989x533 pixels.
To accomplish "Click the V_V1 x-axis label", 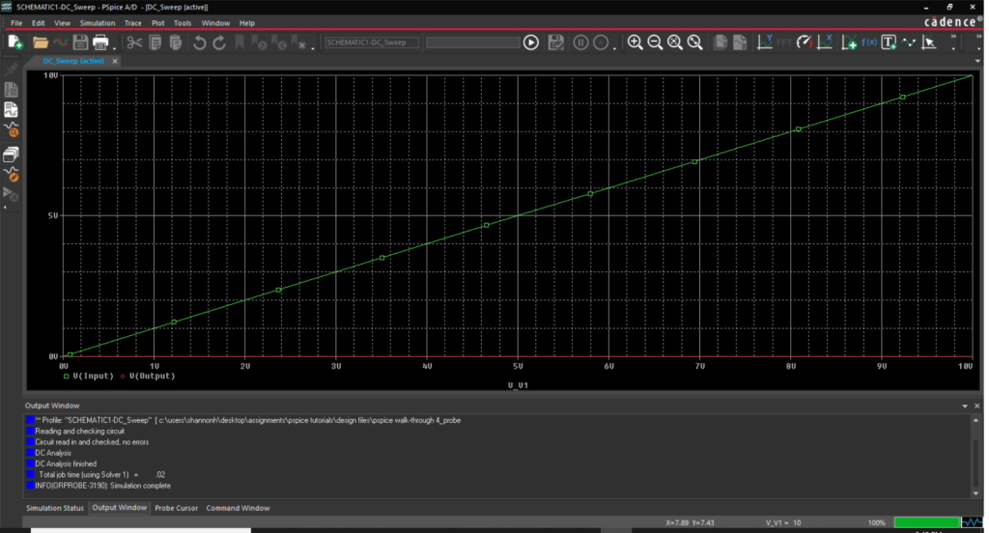I will (x=518, y=384).
